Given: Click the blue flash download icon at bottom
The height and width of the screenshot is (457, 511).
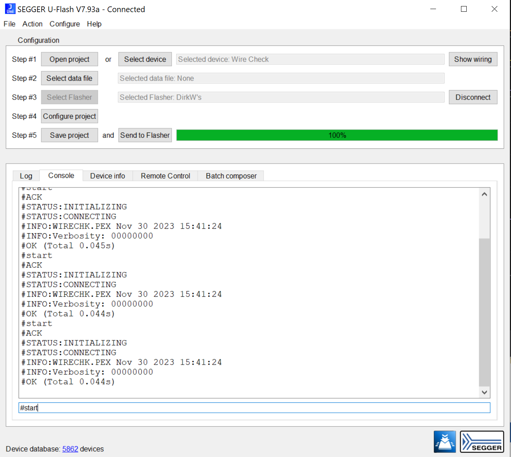Looking at the screenshot, I should pos(445,441).
